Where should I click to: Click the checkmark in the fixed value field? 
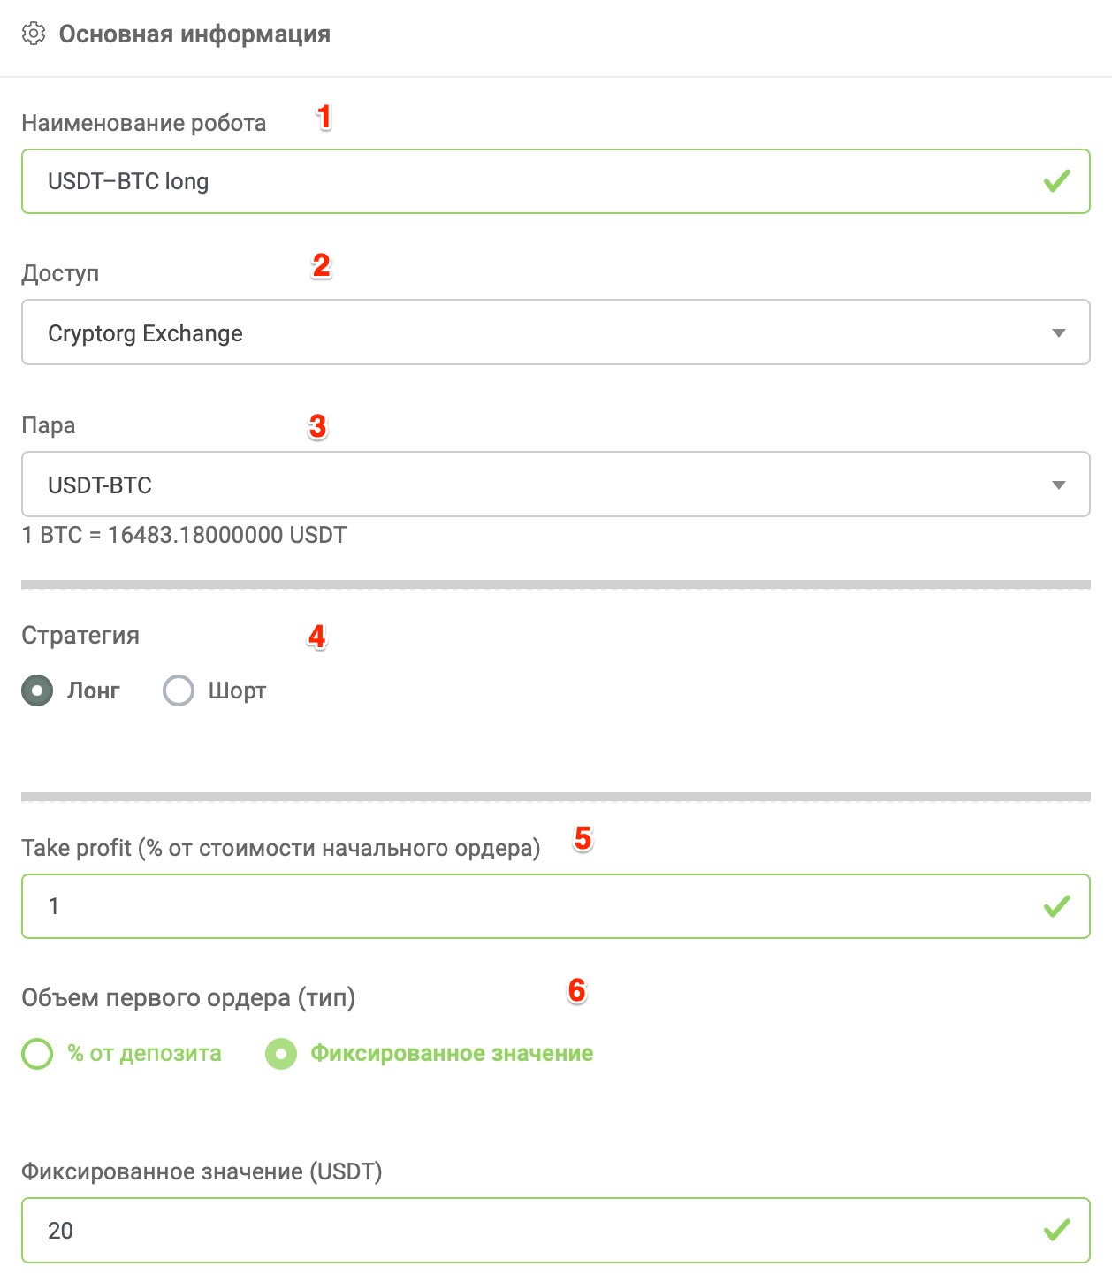click(x=1056, y=1230)
